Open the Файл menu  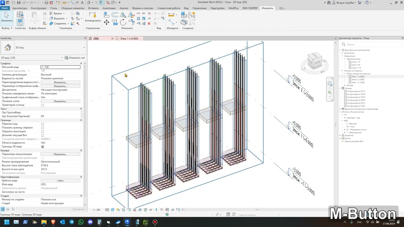5,8
